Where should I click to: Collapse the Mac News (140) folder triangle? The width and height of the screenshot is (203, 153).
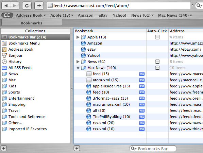tap(78, 68)
